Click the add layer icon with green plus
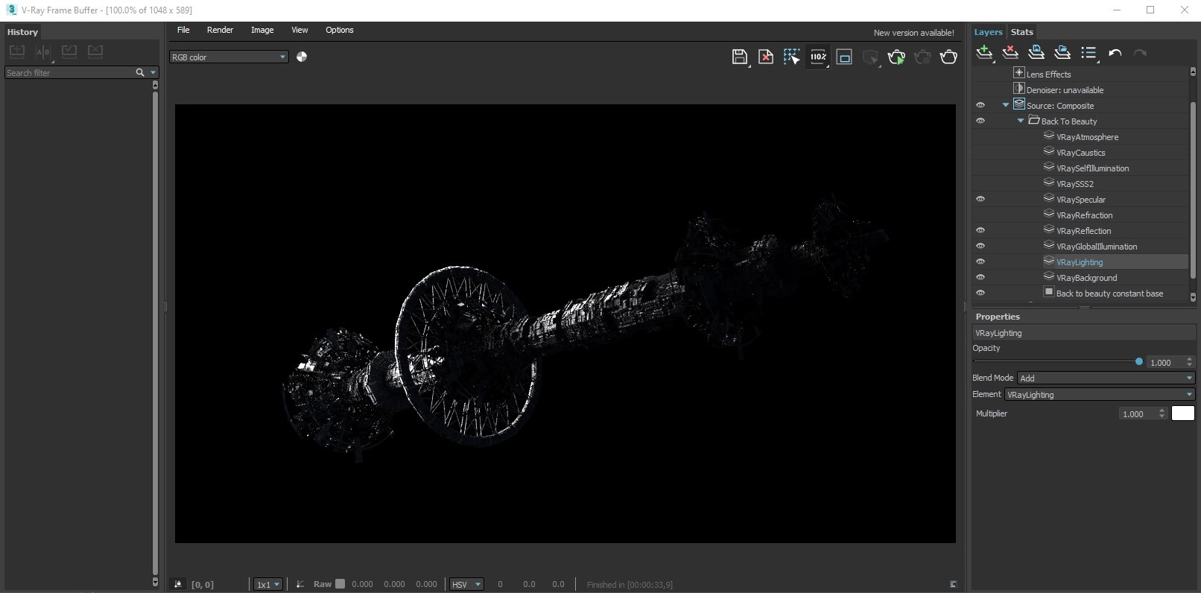The image size is (1201, 593). [984, 53]
